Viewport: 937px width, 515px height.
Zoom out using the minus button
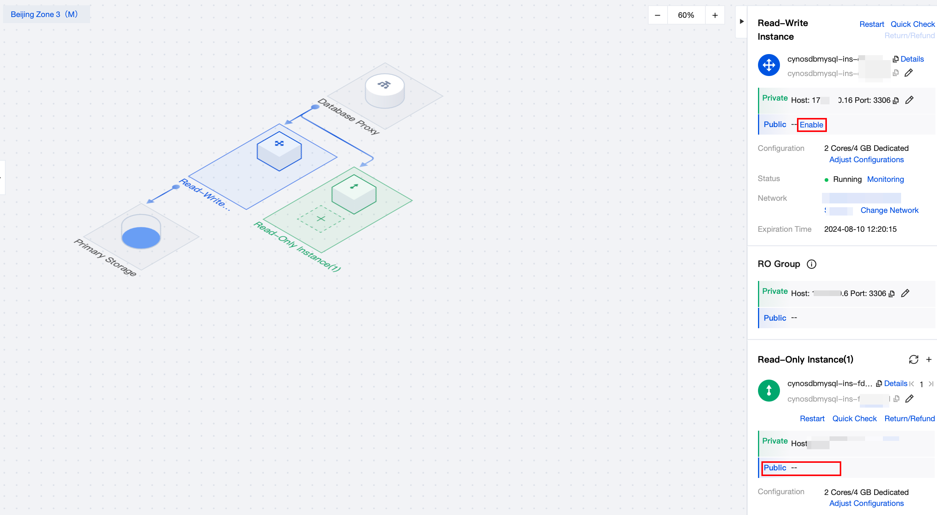point(657,15)
